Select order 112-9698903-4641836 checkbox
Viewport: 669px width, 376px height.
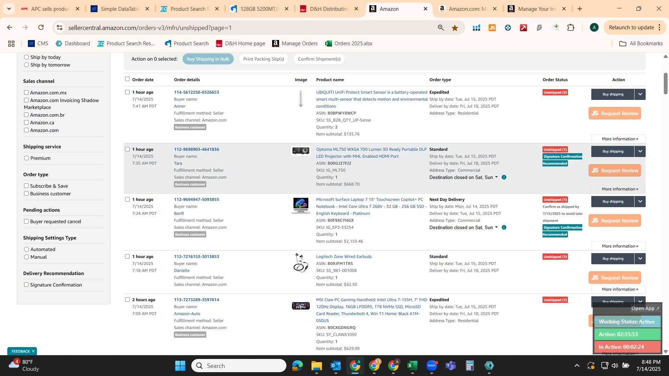(x=127, y=149)
